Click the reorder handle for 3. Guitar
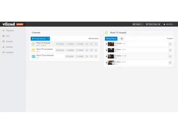 (x=106, y=56)
